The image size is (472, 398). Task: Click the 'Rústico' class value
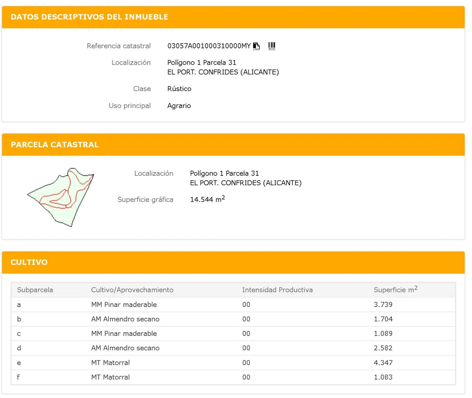pos(179,89)
